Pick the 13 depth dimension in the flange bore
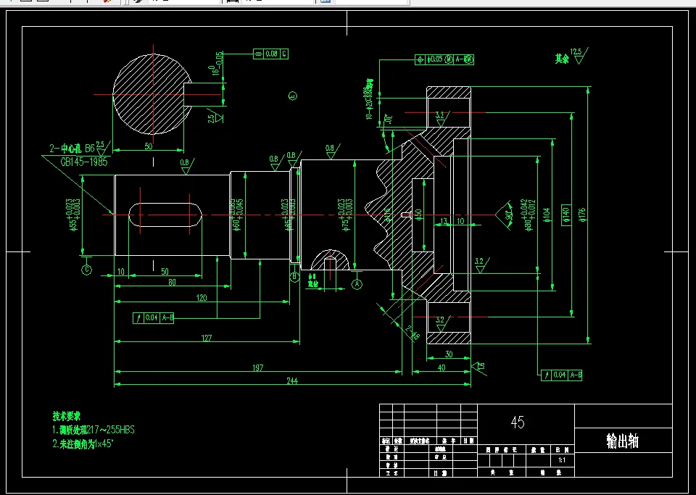The width and height of the screenshot is (696, 495). click(x=444, y=221)
